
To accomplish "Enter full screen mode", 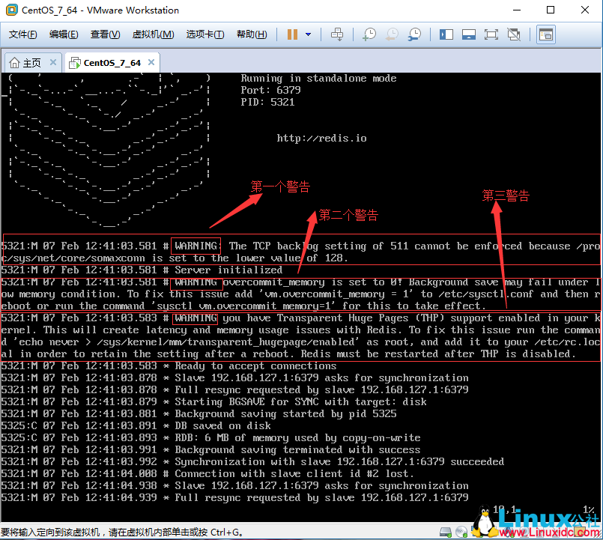I will click(491, 34).
